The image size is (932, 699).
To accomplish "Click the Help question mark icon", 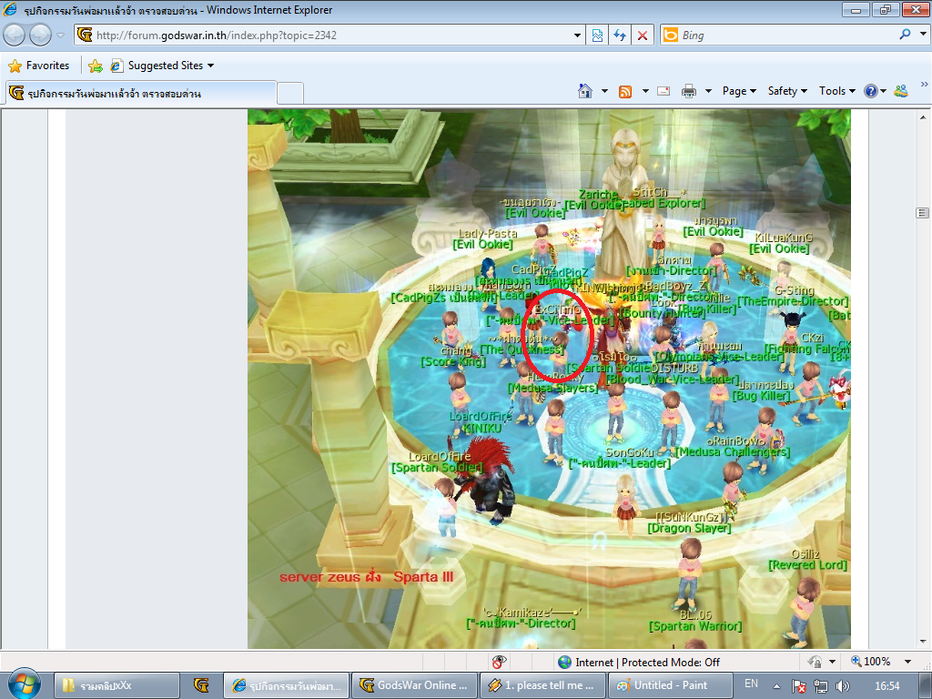I will [871, 91].
